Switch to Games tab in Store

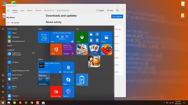30,10
